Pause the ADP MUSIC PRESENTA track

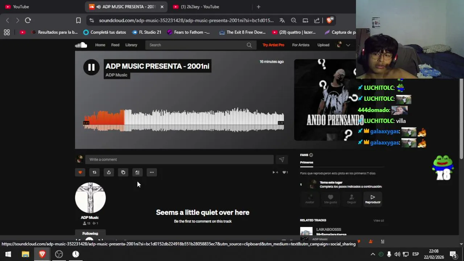click(x=91, y=67)
